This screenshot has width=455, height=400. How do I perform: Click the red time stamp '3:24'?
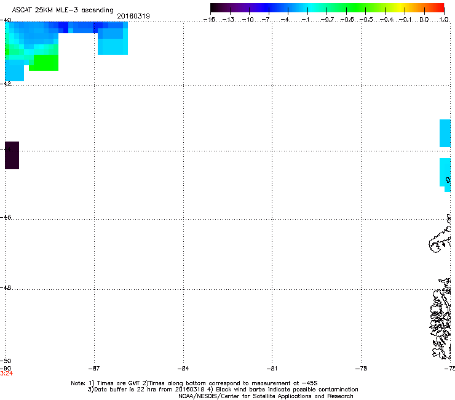[6, 374]
